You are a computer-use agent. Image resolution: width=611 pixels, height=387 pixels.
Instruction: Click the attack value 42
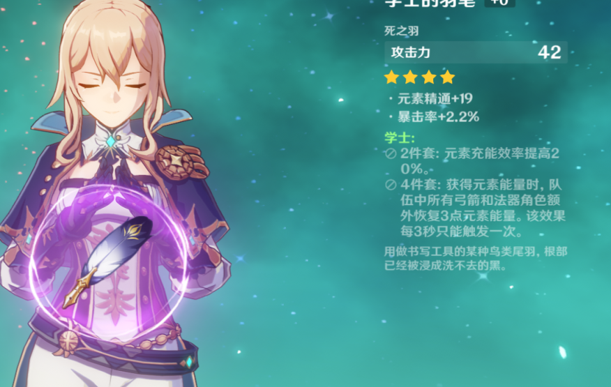tap(550, 52)
